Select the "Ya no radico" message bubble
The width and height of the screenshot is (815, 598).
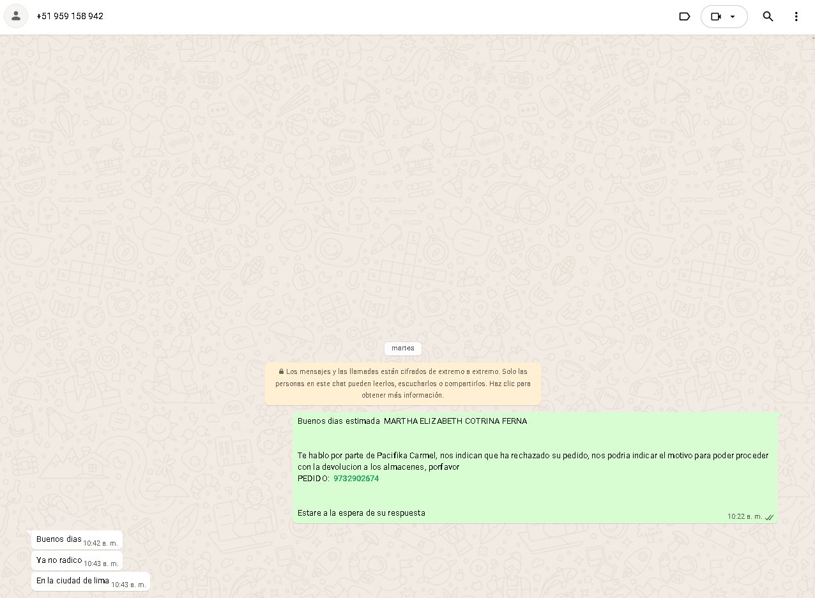59,560
